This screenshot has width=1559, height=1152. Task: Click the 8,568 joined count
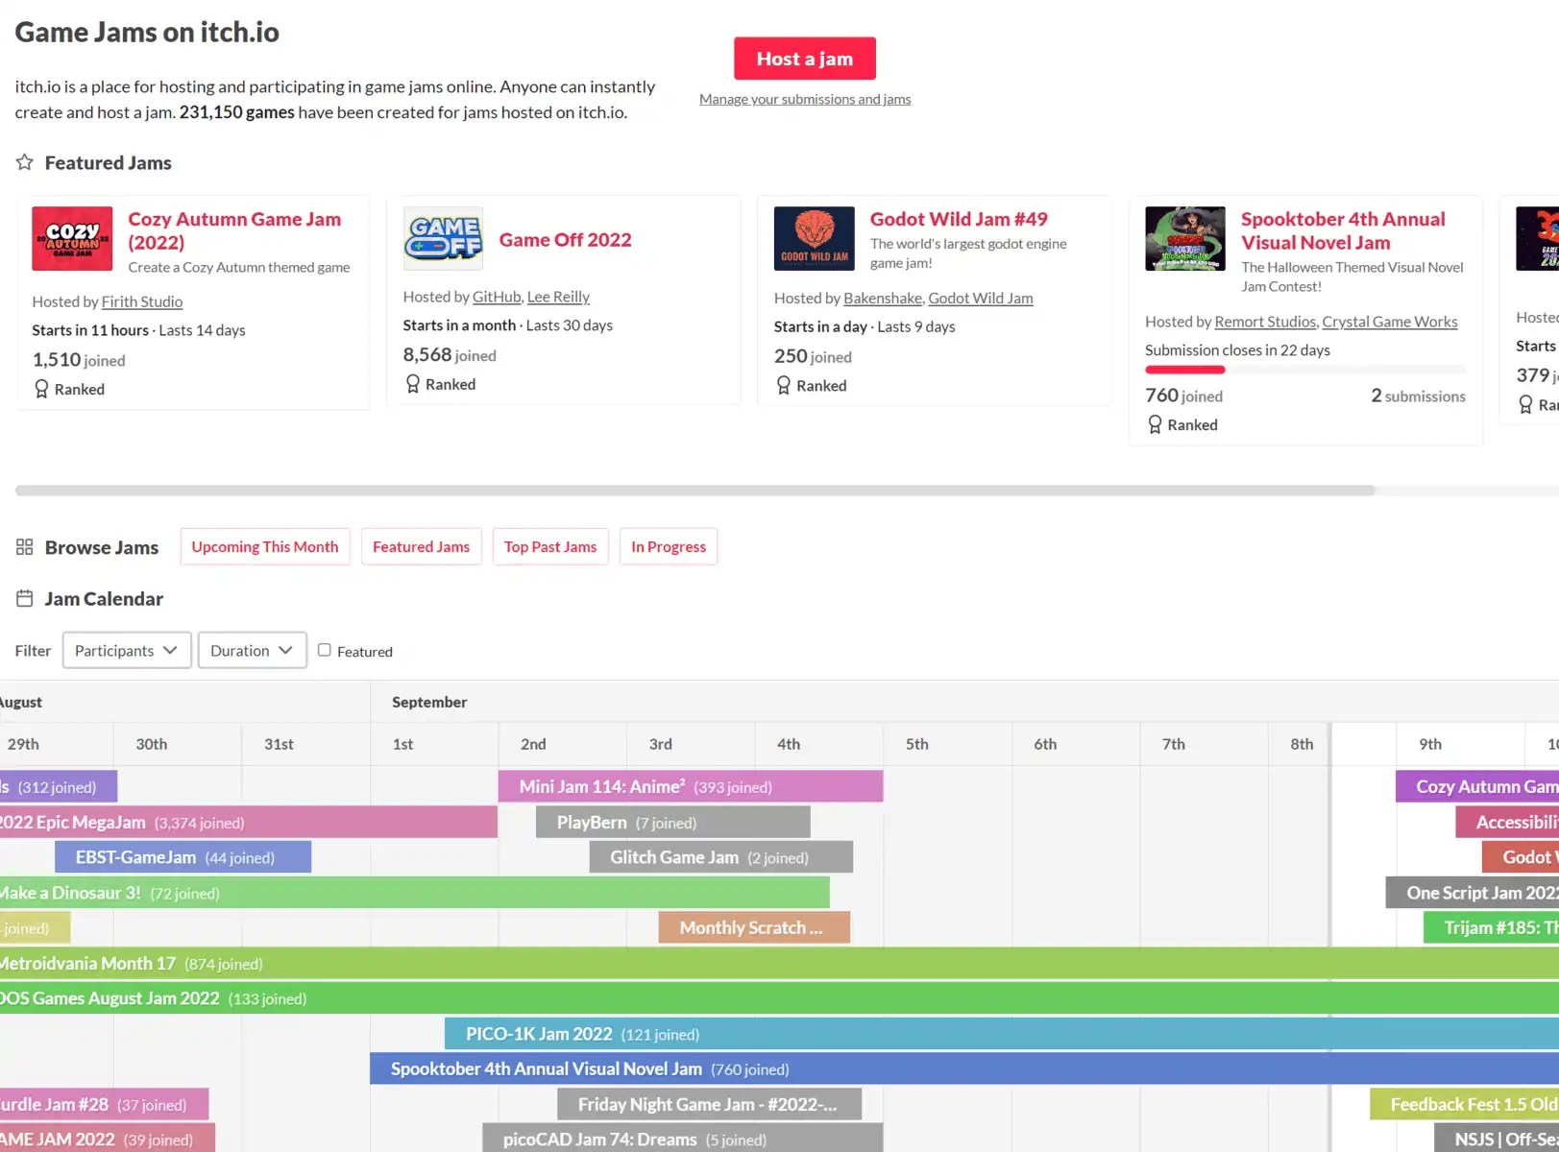(450, 355)
